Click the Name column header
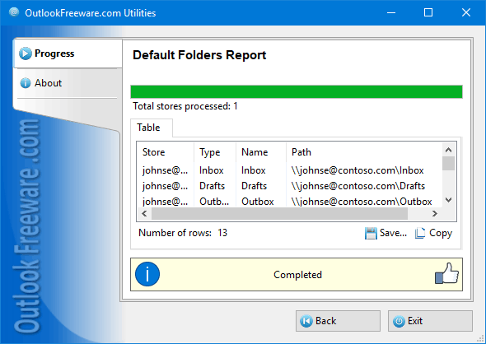The height and width of the screenshot is (344, 486). pos(261,152)
